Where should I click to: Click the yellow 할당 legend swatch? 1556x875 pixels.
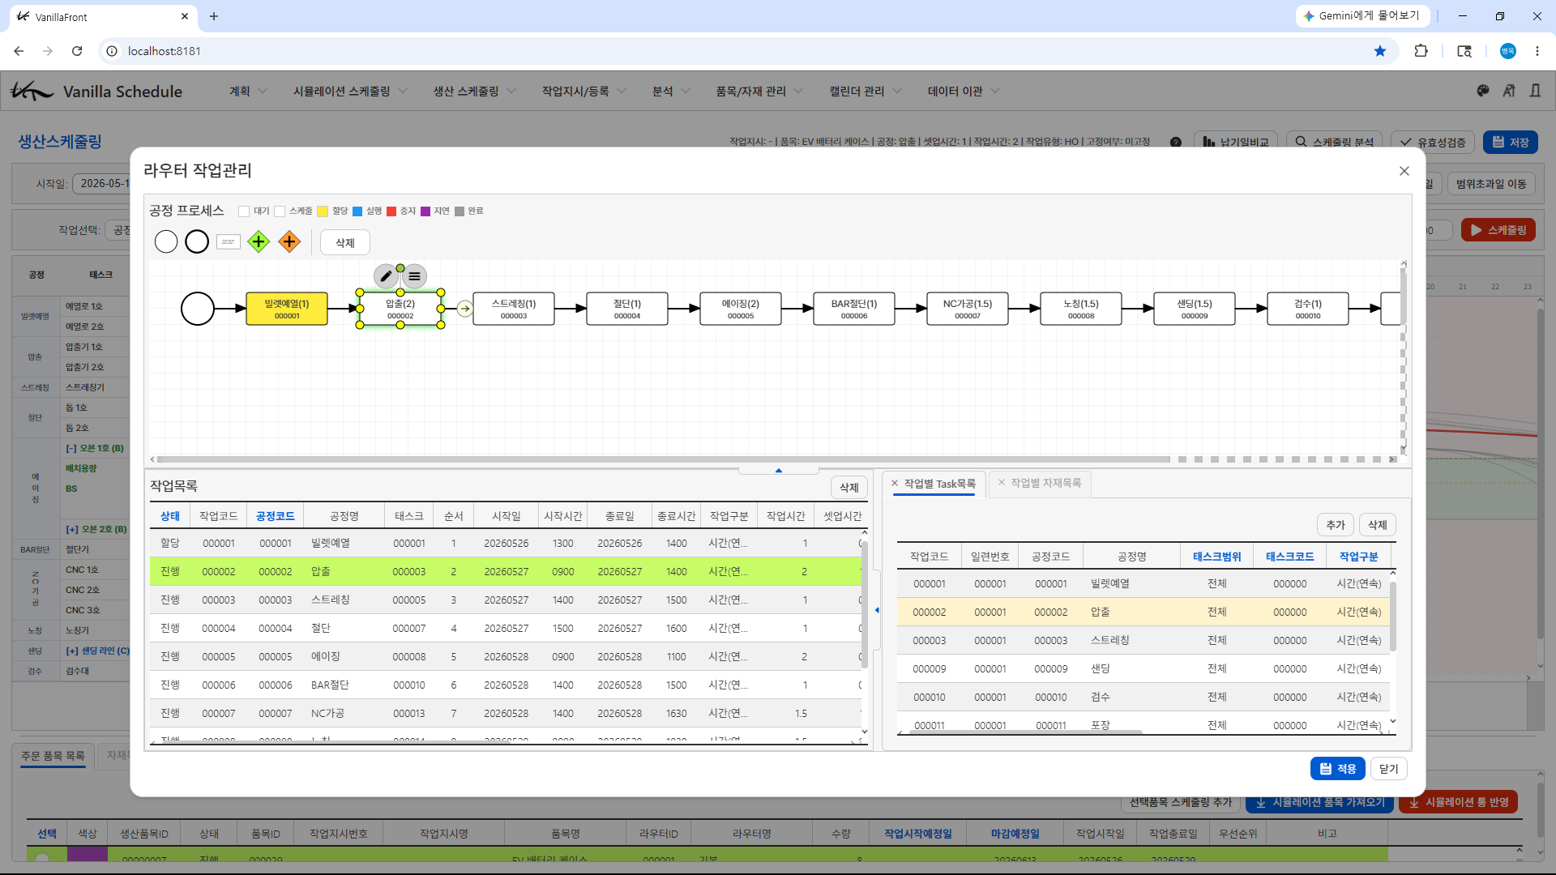323,211
